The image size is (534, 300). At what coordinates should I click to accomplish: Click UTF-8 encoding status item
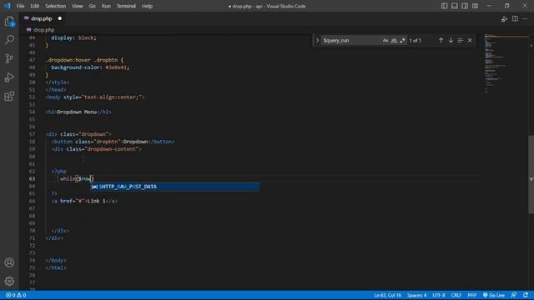[x=439, y=295]
